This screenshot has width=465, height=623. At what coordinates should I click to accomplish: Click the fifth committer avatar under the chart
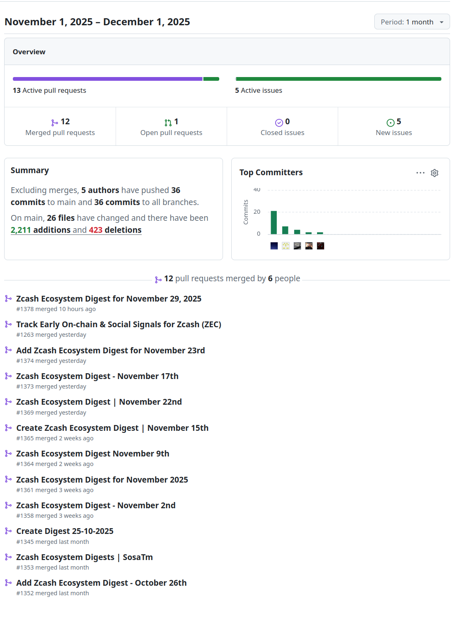(x=320, y=246)
